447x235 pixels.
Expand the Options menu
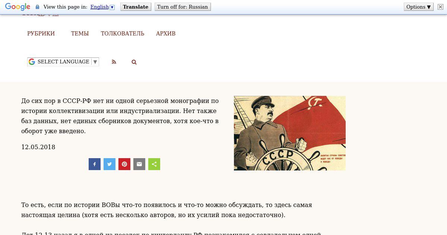coord(419,7)
